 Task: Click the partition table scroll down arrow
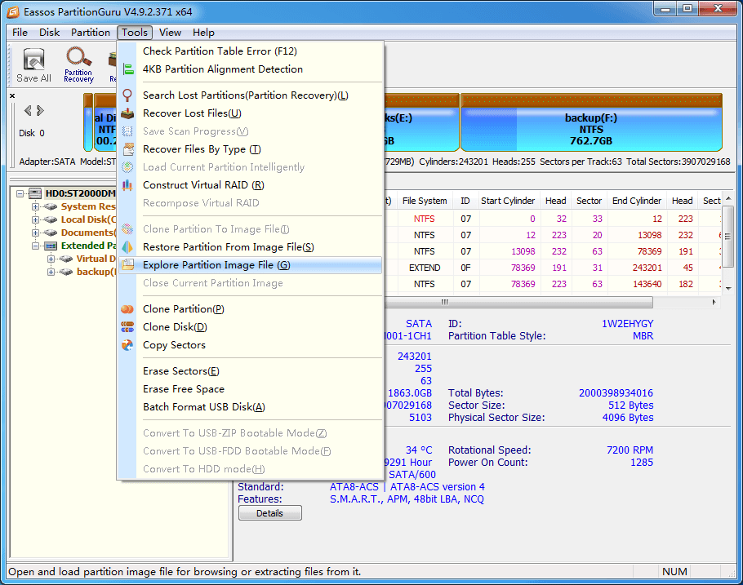[728, 288]
